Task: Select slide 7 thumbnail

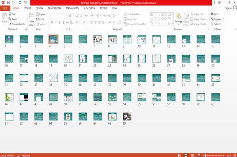Action: pos(98,39)
